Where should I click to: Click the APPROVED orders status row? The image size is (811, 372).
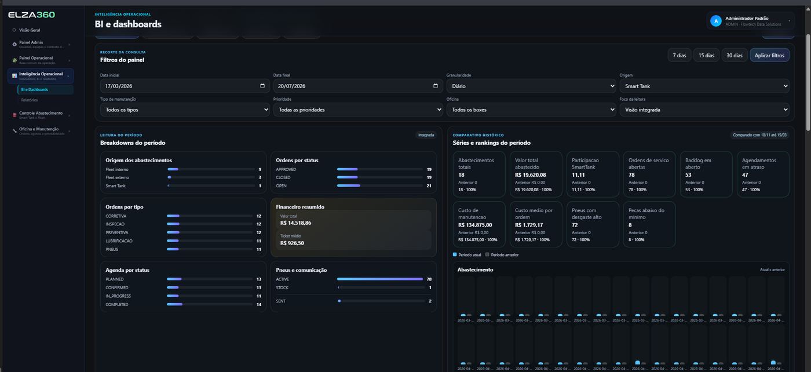[353, 169]
